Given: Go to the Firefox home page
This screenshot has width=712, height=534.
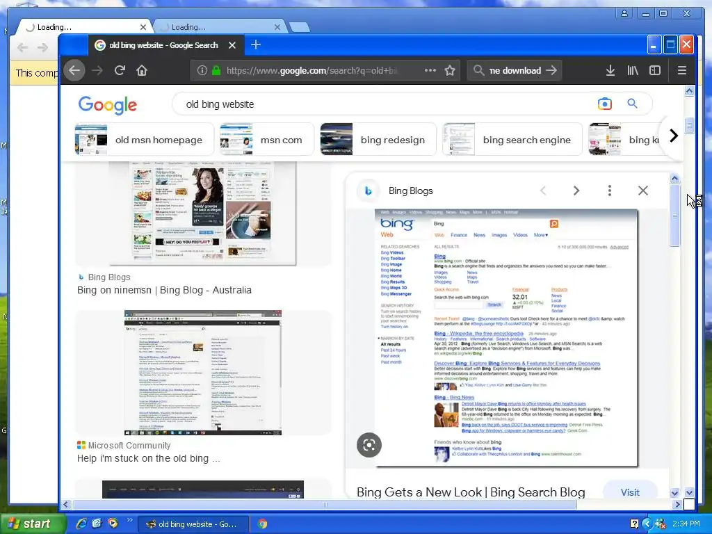Looking at the screenshot, I should tap(142, 70).
